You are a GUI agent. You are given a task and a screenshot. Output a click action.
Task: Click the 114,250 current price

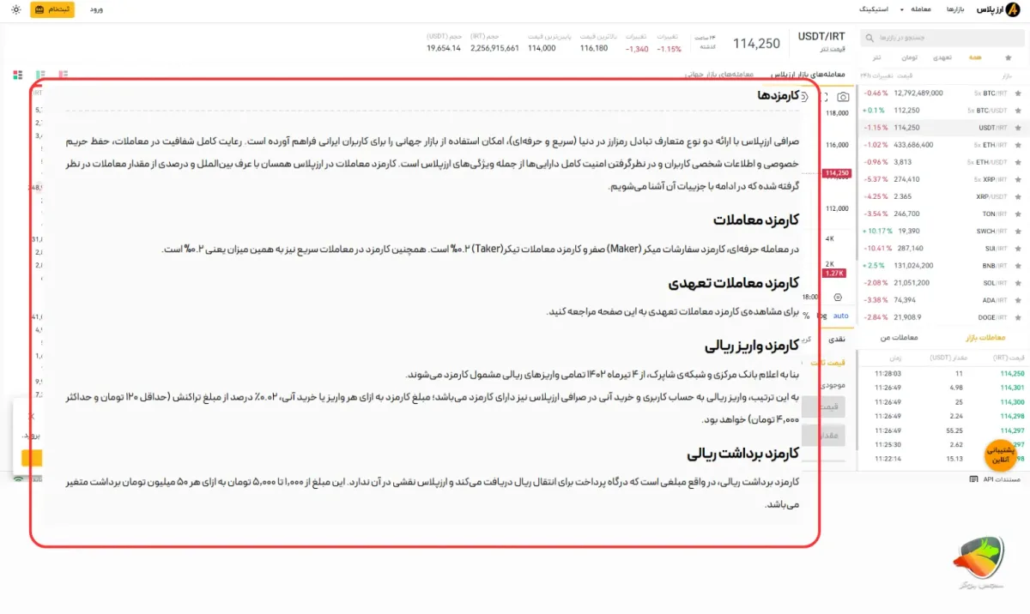click(756, 44)
